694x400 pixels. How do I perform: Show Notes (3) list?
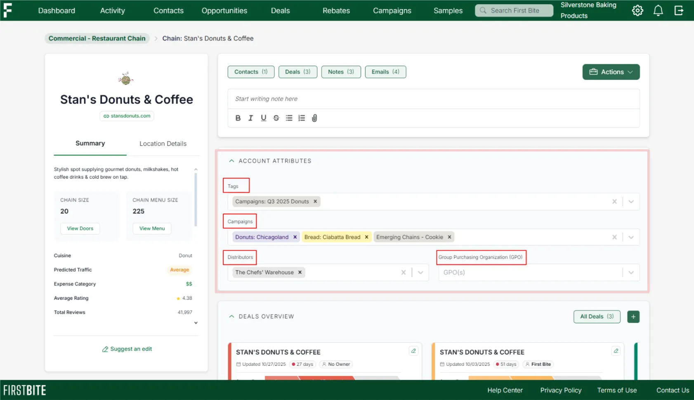coord(341,72)
